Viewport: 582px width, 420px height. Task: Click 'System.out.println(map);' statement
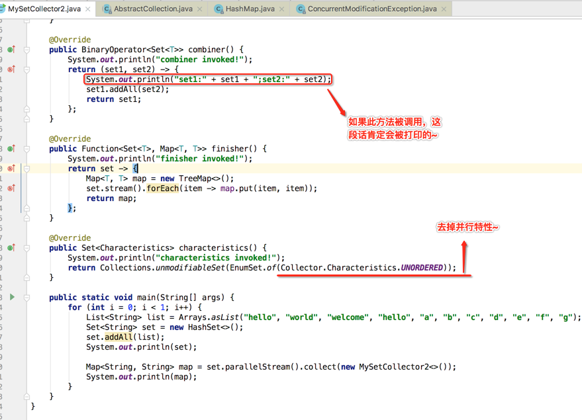click(x=142, y=377)
